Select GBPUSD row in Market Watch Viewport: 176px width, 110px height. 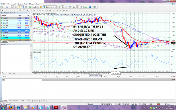tap(15, 38)
